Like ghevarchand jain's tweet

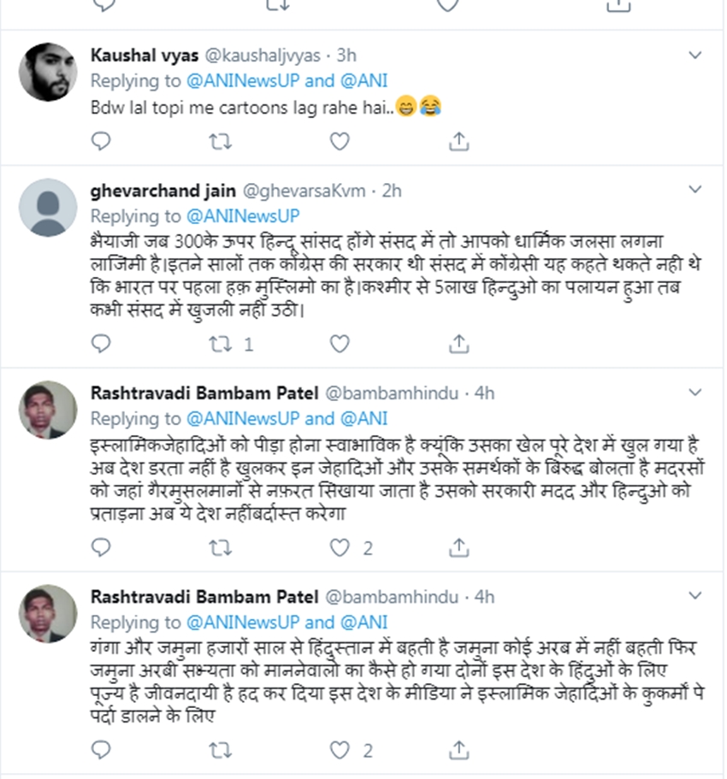[340, 344]
